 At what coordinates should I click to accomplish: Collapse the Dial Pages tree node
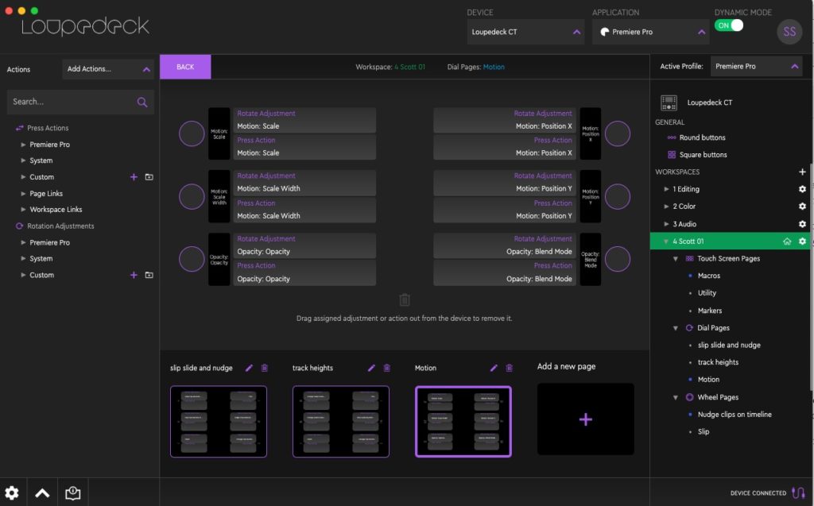tap(676, 328)
